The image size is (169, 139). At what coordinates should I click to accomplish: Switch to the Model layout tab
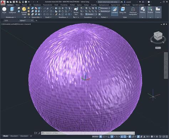[6, 136]
